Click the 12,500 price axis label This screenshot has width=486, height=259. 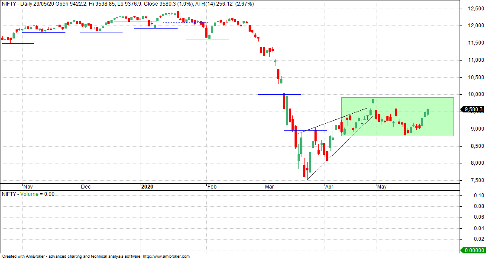pyautogui.click(x=476, y=8)
